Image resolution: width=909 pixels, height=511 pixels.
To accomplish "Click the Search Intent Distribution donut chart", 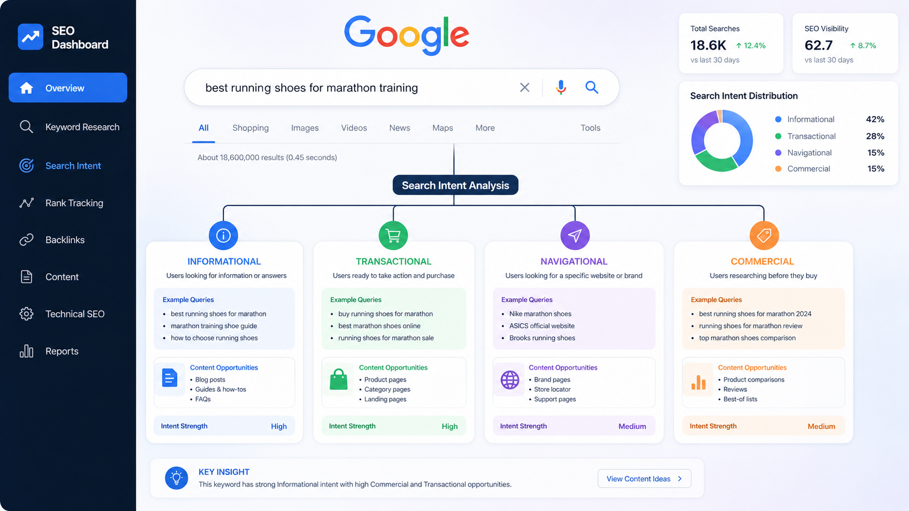I will 722,141.
